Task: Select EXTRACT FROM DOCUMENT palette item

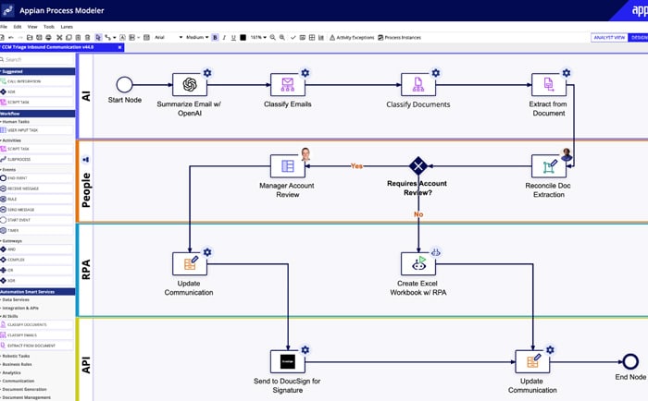Action: click(x=37, y=346)
